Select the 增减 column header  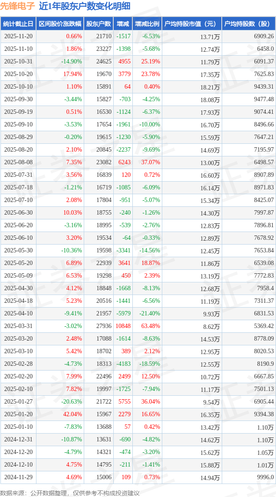click(123, 24)
